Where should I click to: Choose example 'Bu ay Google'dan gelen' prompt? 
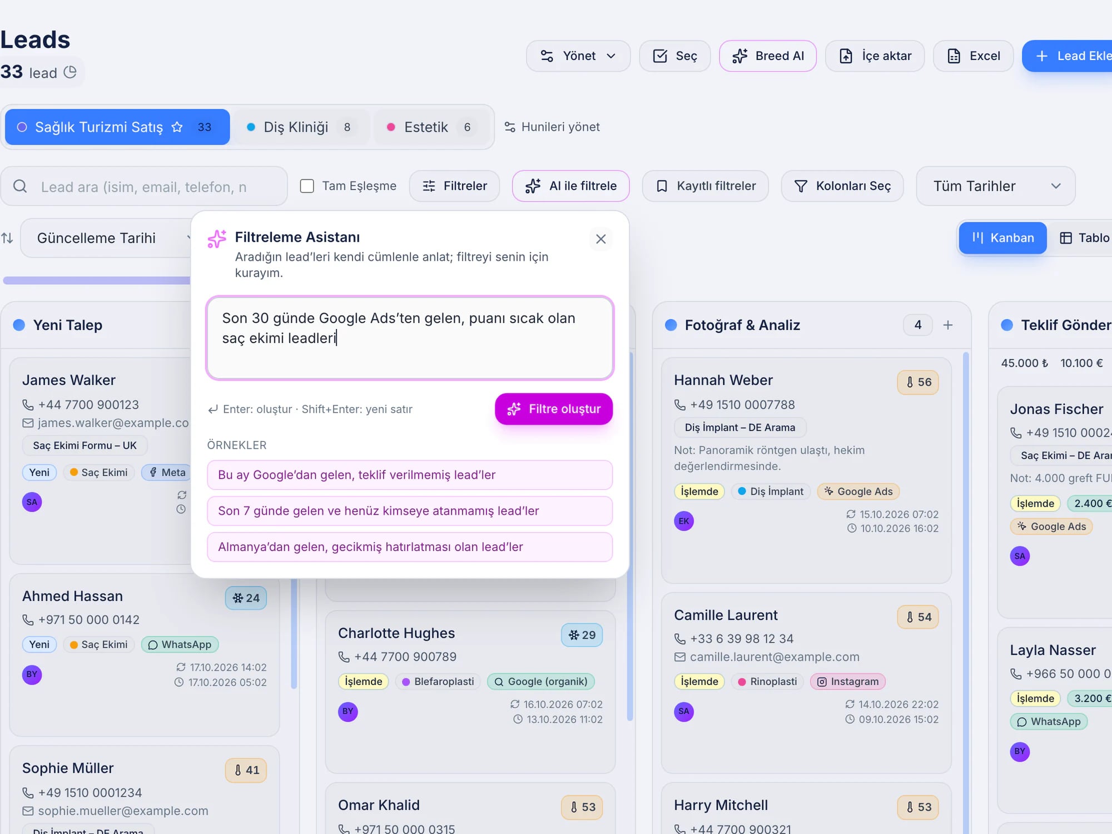click(x=410, y=475)
